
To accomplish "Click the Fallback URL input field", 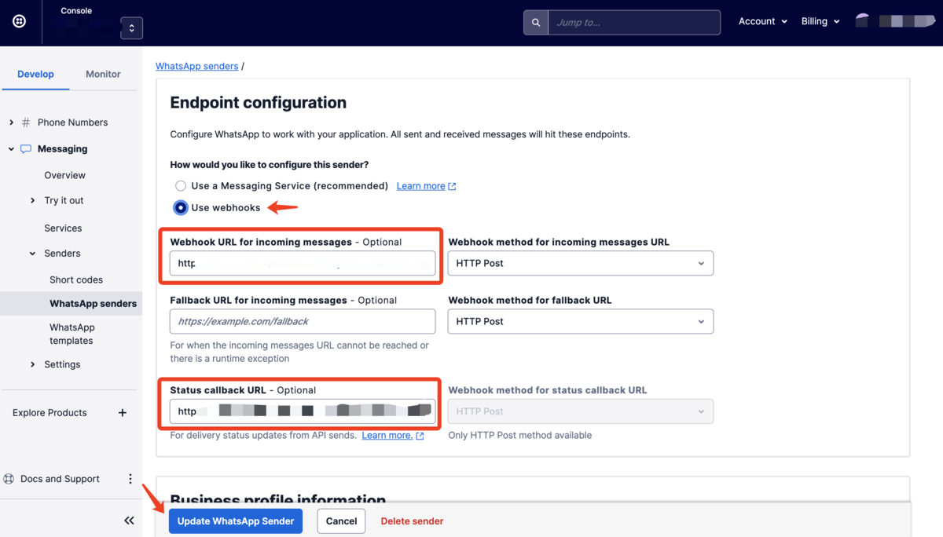I will tap(303, 322).
